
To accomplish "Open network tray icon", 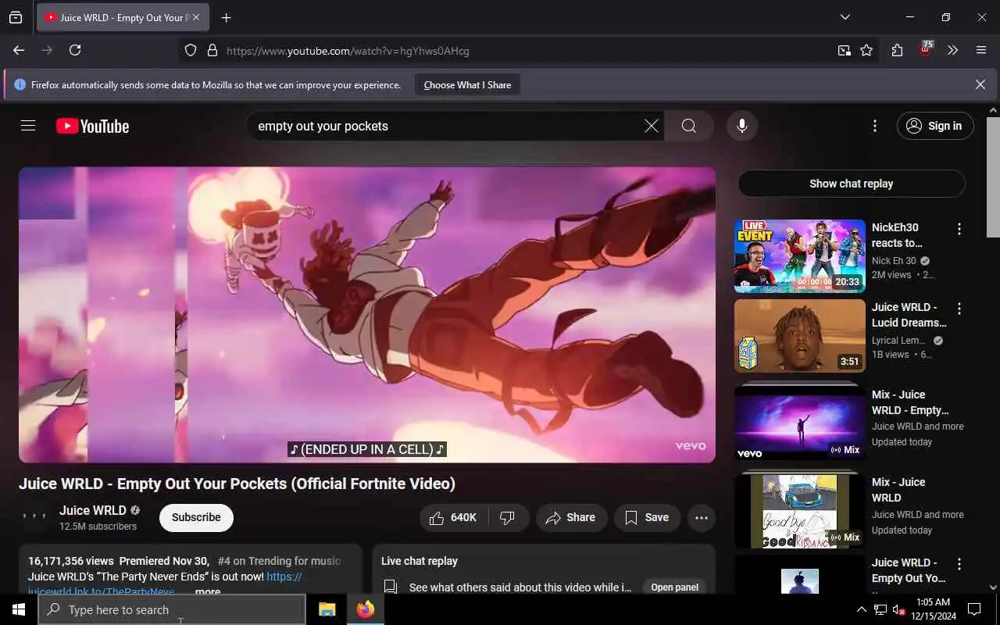I will coord(880,609).
